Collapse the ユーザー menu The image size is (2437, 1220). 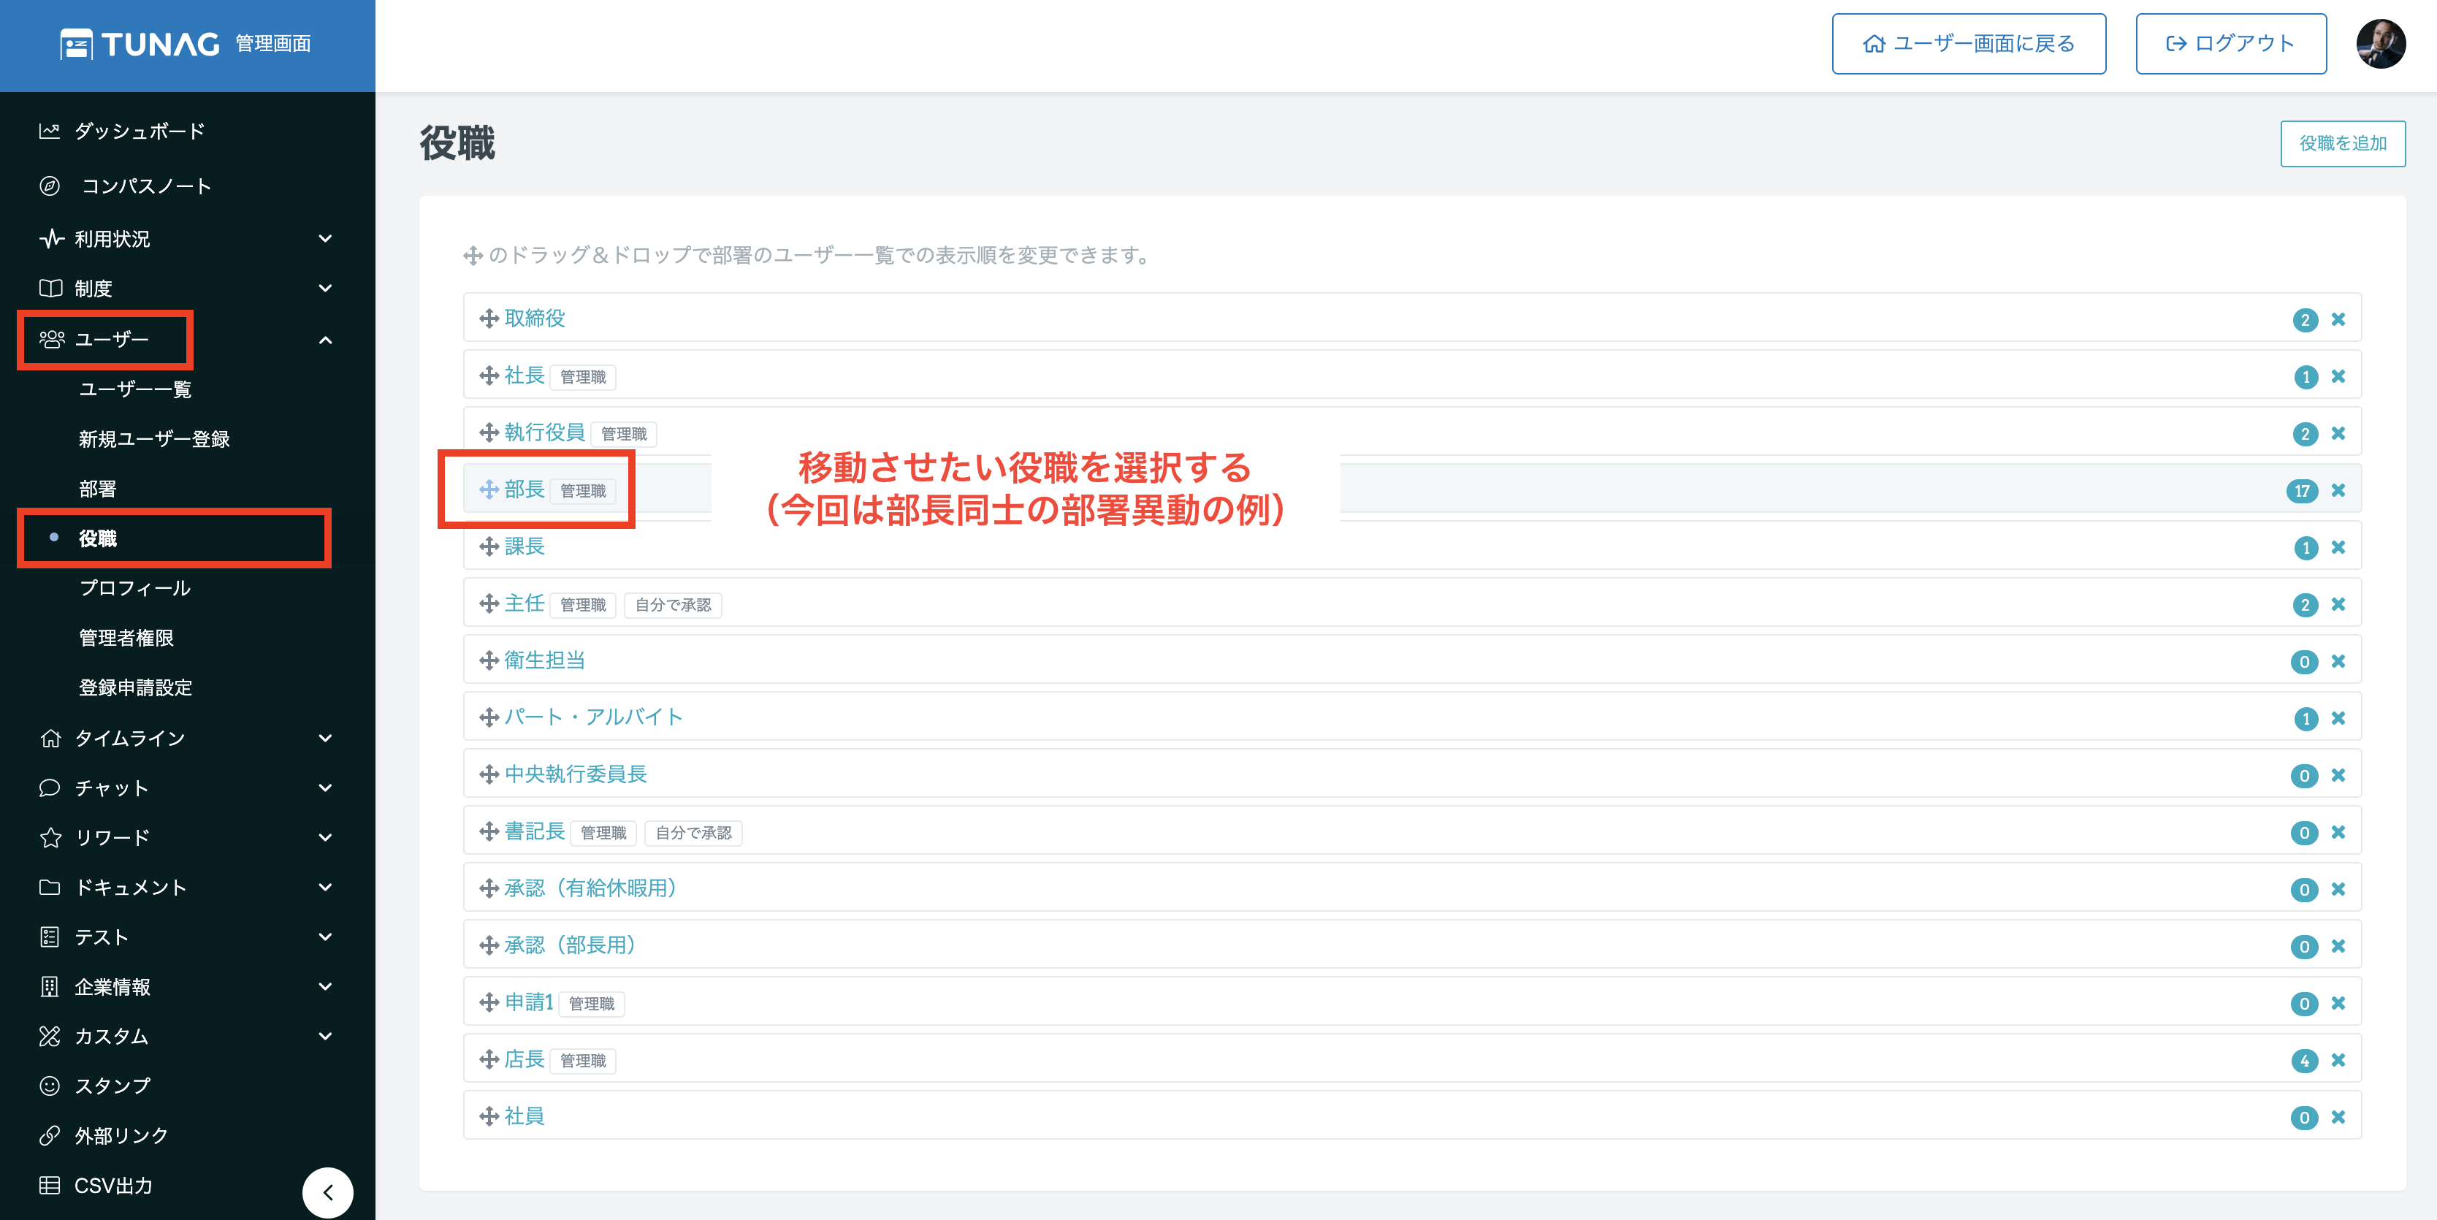click(x=325, y=340)
